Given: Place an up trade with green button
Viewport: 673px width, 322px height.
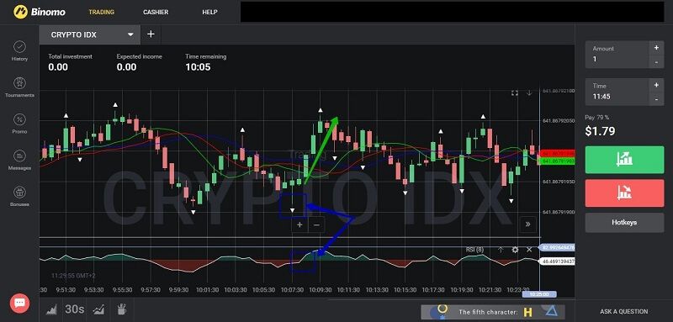Looking at the screenshot, I should [x=624, y=160].
